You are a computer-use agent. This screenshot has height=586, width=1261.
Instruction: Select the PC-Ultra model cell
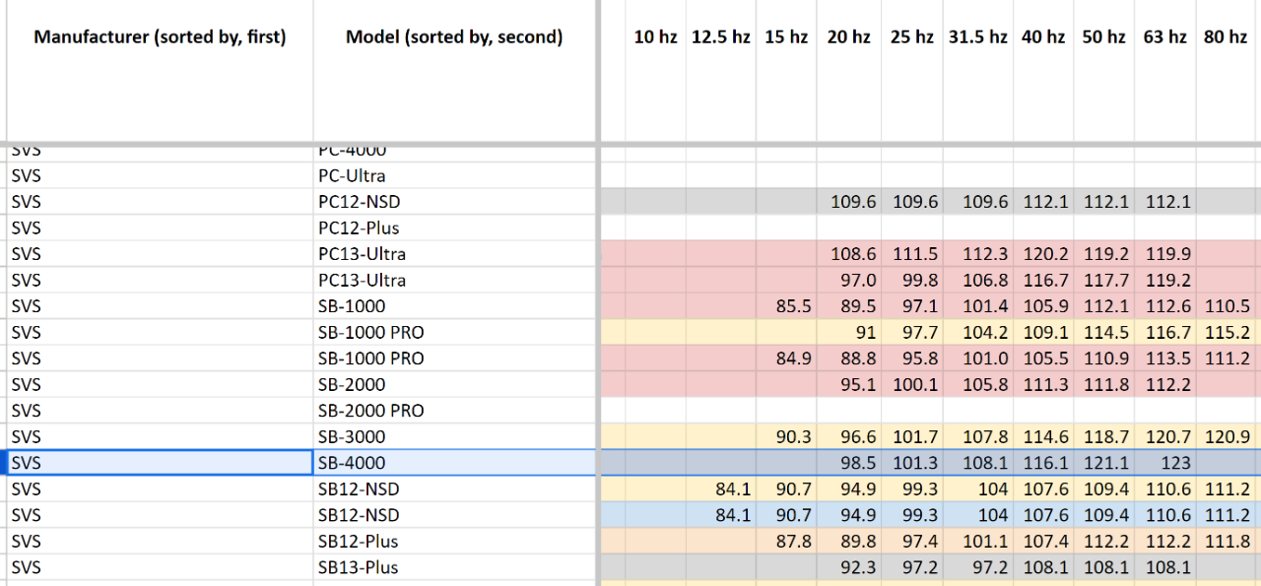click(x=454, y=175)
